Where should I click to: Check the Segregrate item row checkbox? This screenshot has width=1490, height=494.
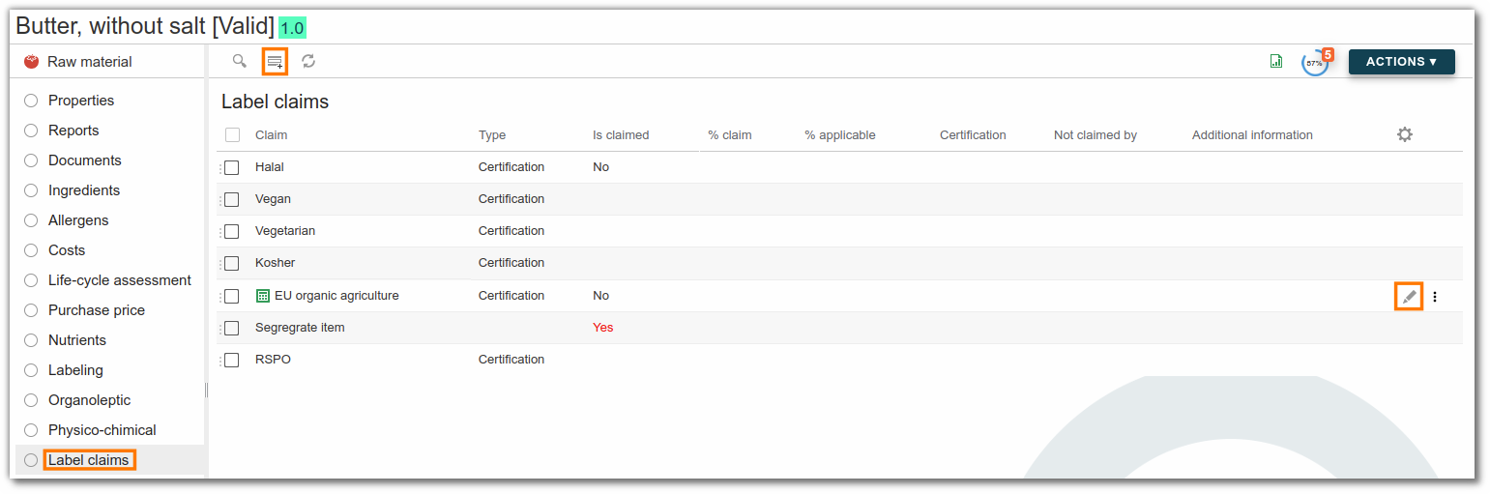point(231,328)
